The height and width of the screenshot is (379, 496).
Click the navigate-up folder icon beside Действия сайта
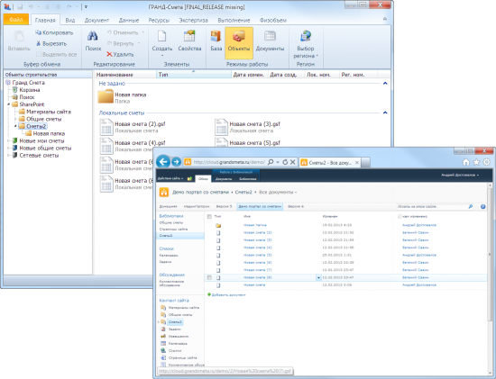click(x=189, y=178)
